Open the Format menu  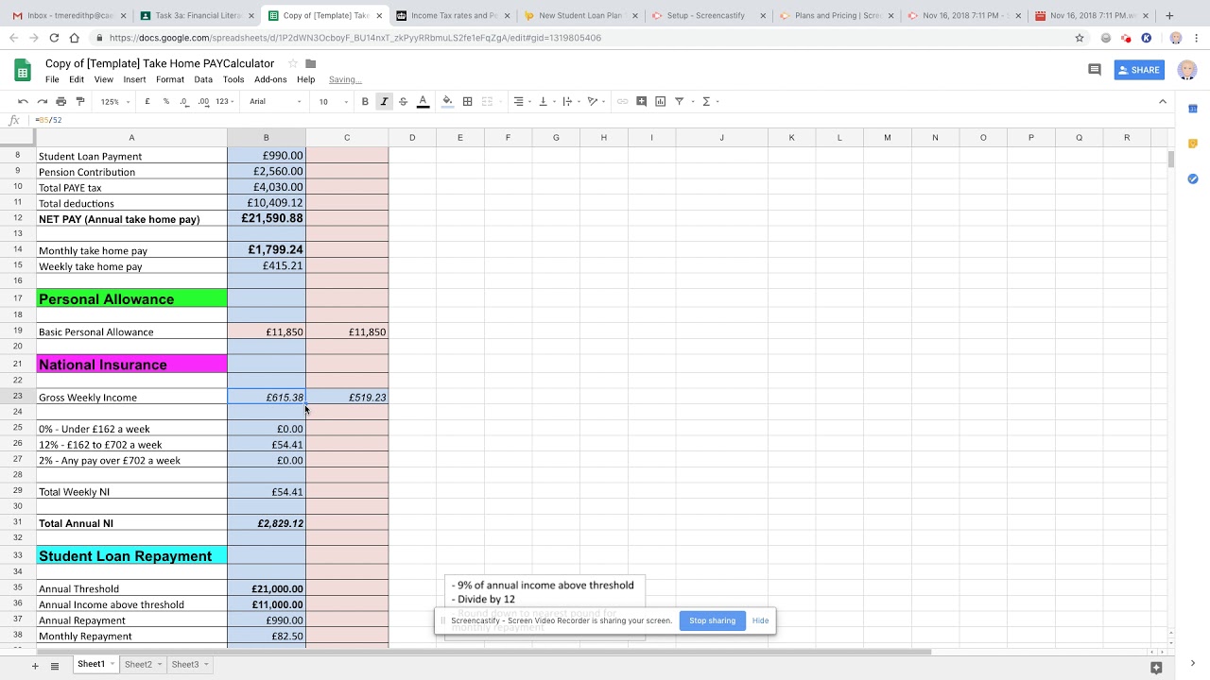tap(170, 79)
